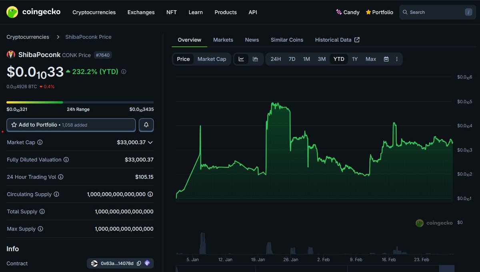The width and height of the screenshot is (480, 272).
Task: Click ShibaPoconk coin logo
Action: (11, 55)
